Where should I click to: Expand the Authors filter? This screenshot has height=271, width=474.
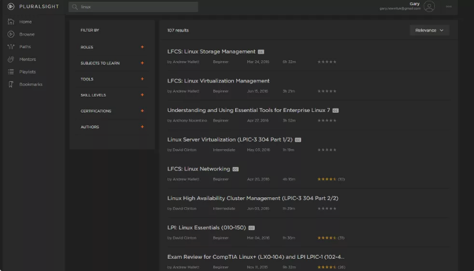point(142,127)
